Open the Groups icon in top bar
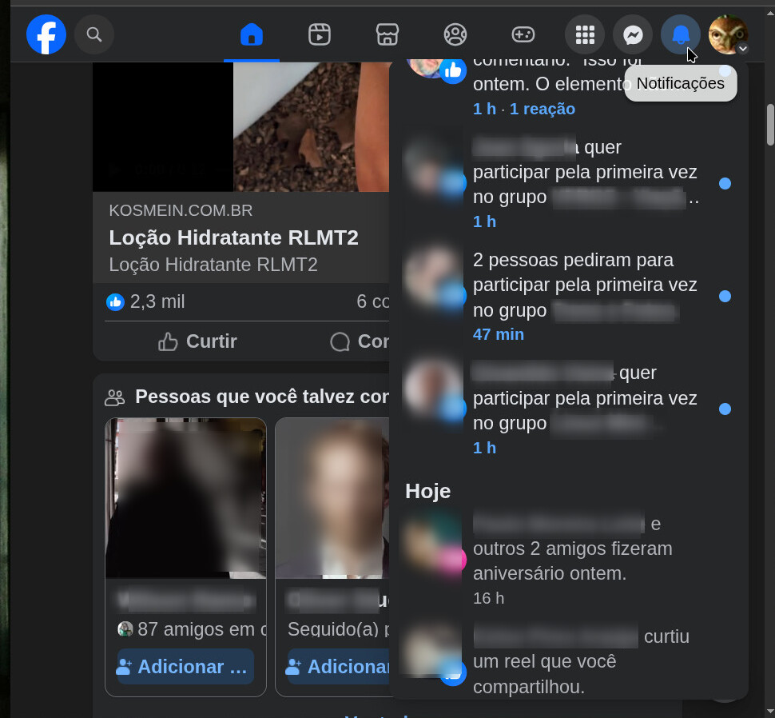This screenshot has height=718, width=775. click(455, 35)
